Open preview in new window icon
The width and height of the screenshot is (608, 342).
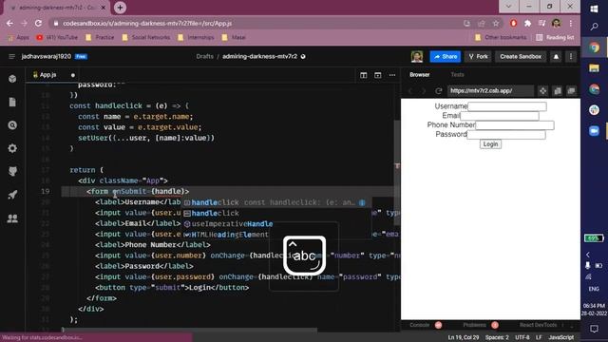point(571,91)
